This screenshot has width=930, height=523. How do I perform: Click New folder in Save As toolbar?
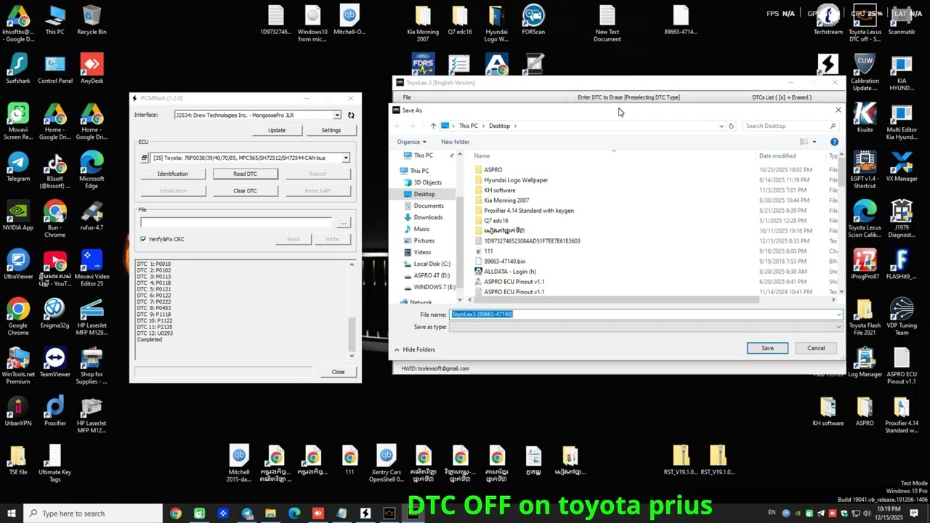[x=455, y=142]
